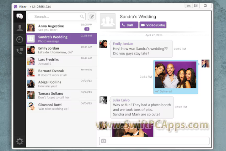The width and height of the screenshot is (226, 151).
Task: Open the chat reading 'How are you?'
Action: point(62,84)
